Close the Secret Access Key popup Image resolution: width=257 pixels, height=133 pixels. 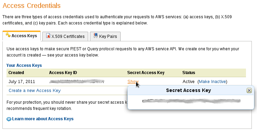tap(249, 91)
